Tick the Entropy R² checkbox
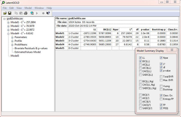Image resolution: width=181 pixels, height=117 pixels. [x=161, y=99]
